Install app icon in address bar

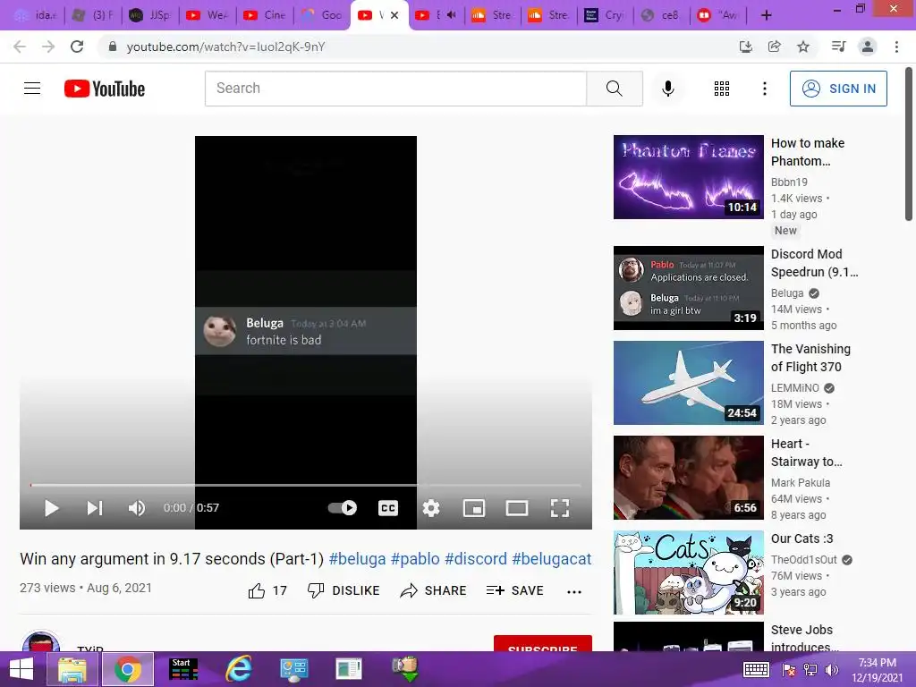[745, 47]
